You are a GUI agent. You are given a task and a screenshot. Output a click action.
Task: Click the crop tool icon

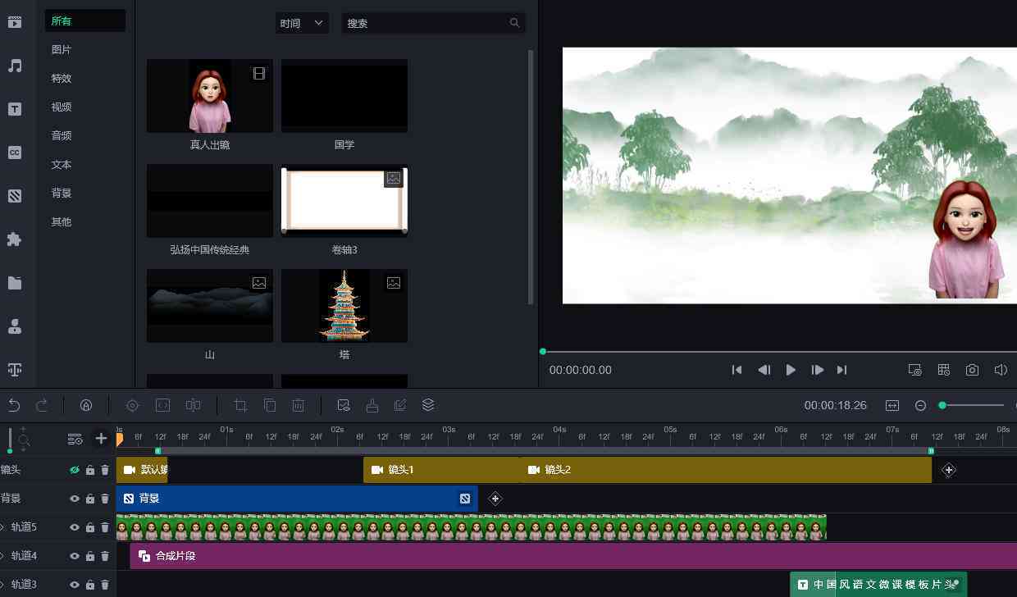coord(240,405)
